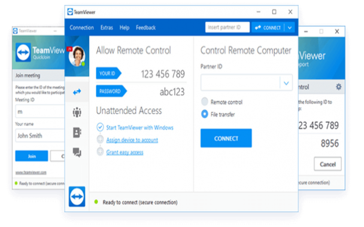This screenshot has width=364, height=227.
Task: Click the Meeting ID field in QuickJoin
Action: 40,112
